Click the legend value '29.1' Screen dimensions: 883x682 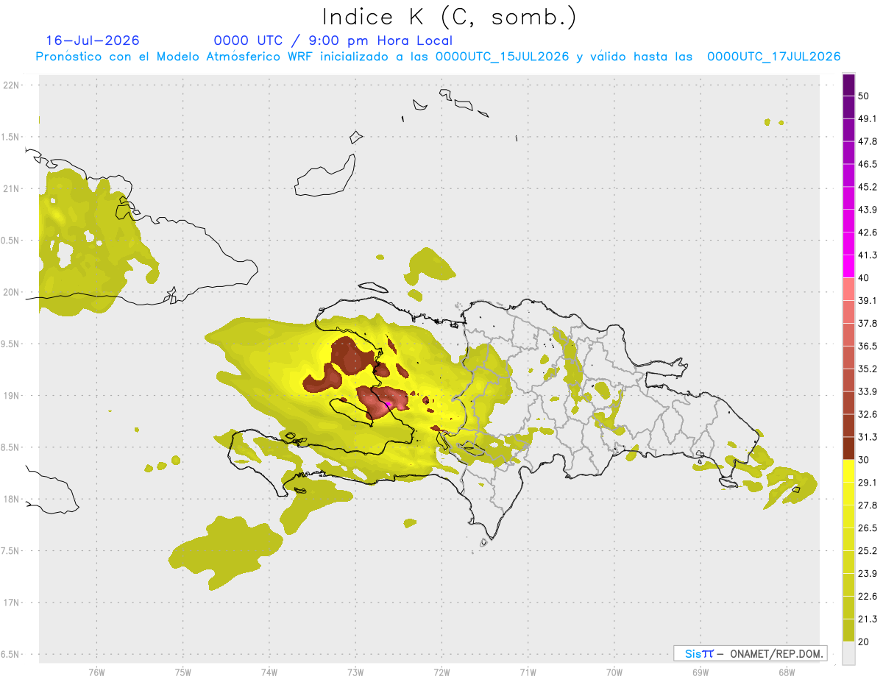[868, 483]
